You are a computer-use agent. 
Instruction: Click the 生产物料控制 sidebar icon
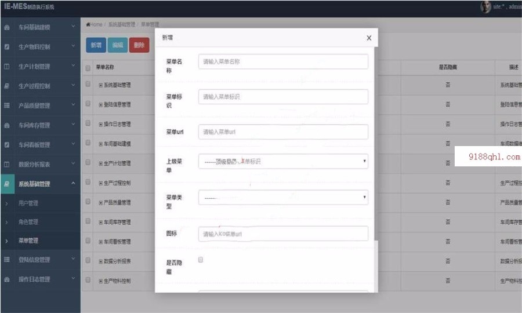tap(6, 47)
